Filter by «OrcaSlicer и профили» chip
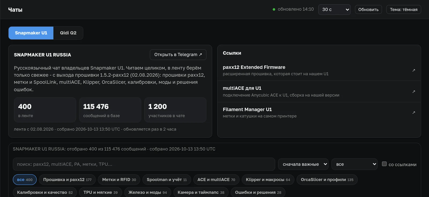Image resolution: width=429 pixels, height=197 pixels. tap(327, 180)
